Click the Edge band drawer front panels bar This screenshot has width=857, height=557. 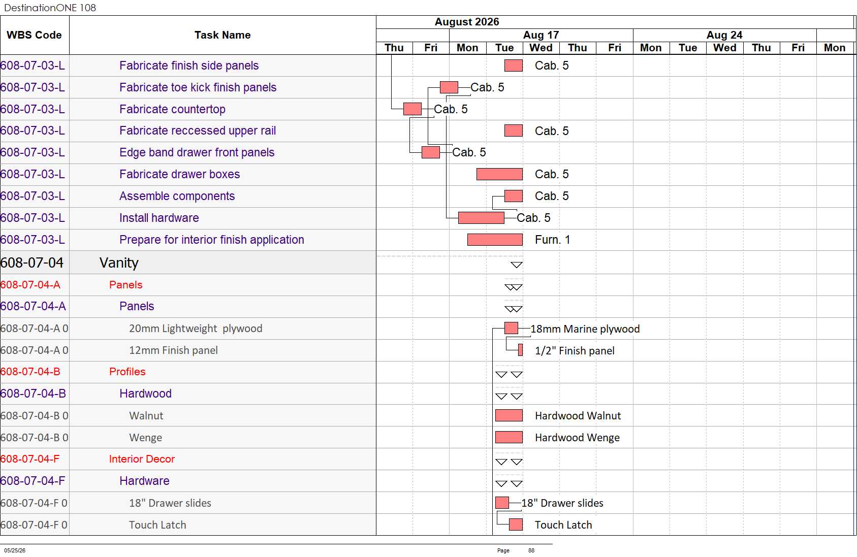tap(431, 152)
